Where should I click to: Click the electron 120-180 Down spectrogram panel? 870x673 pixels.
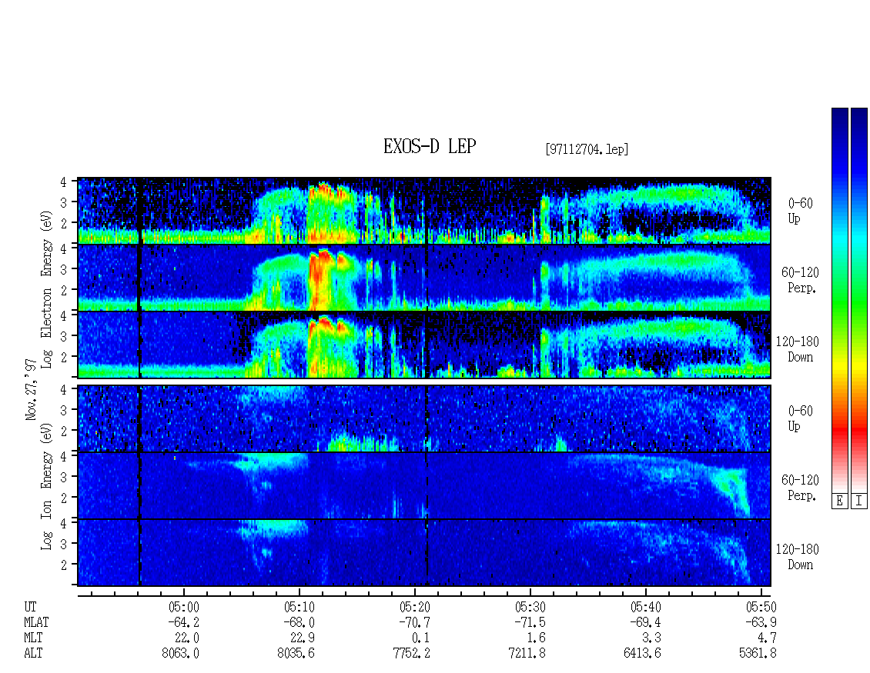424,345
